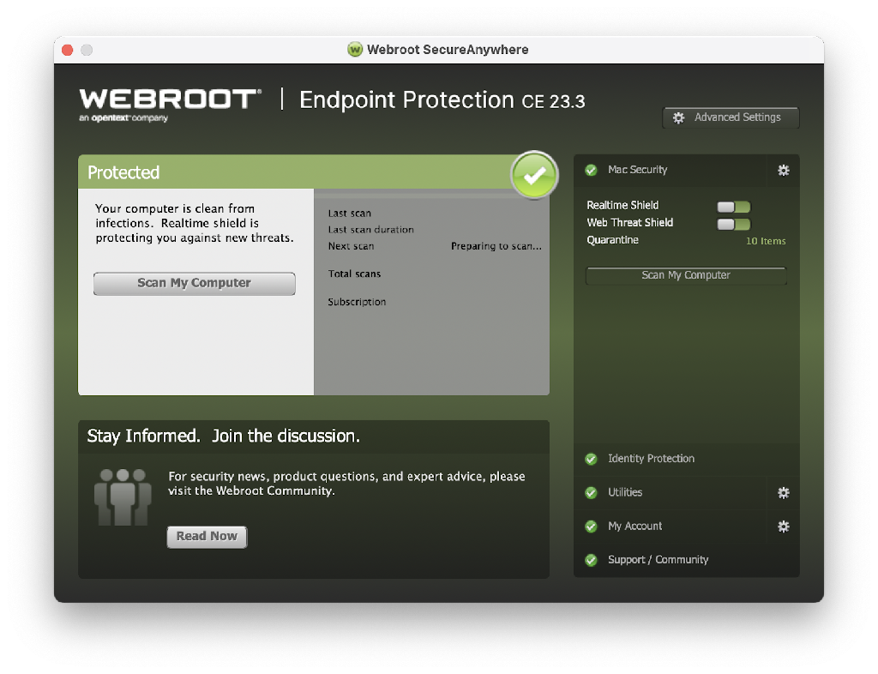Screen dimensions: 878x674
Task: Open Advanced Settings
Action: click(x=731, y=117)
